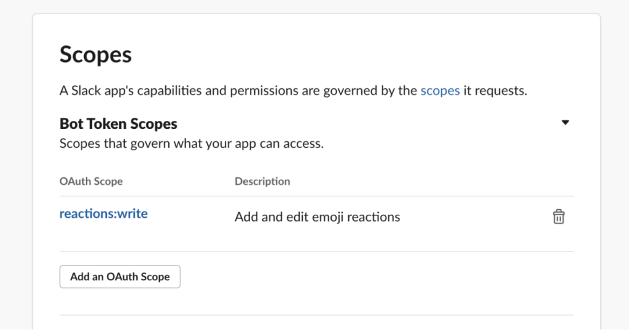Select the Add and edit emoji reactions text
Screen dimensions: 629x330
click(x=317, y=217)
